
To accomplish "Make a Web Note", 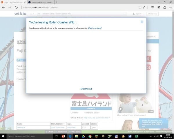I will click(x=159, y=8).
